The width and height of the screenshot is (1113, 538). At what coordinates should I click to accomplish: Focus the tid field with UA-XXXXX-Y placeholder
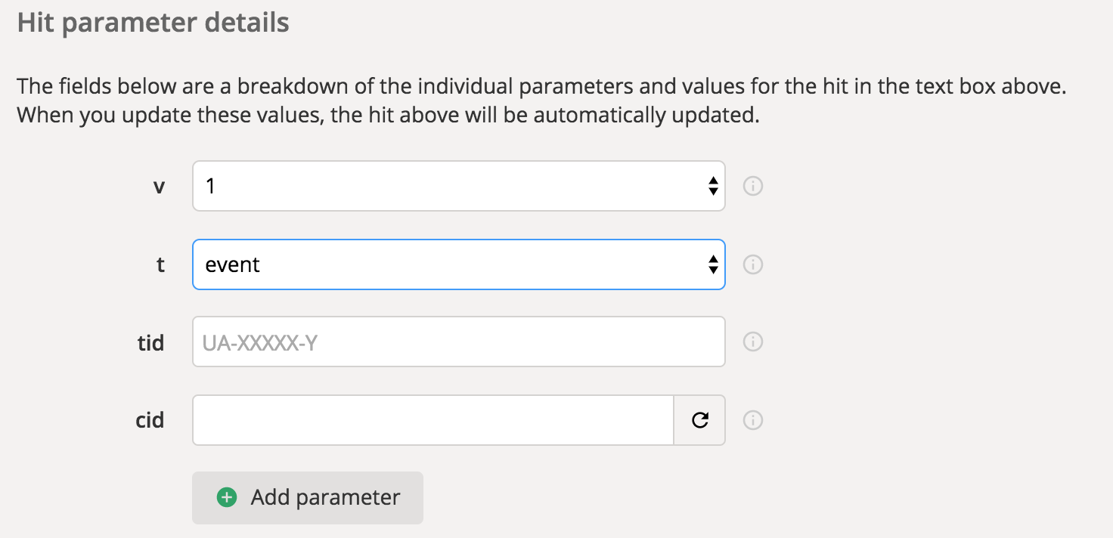(x=458, y=342)
